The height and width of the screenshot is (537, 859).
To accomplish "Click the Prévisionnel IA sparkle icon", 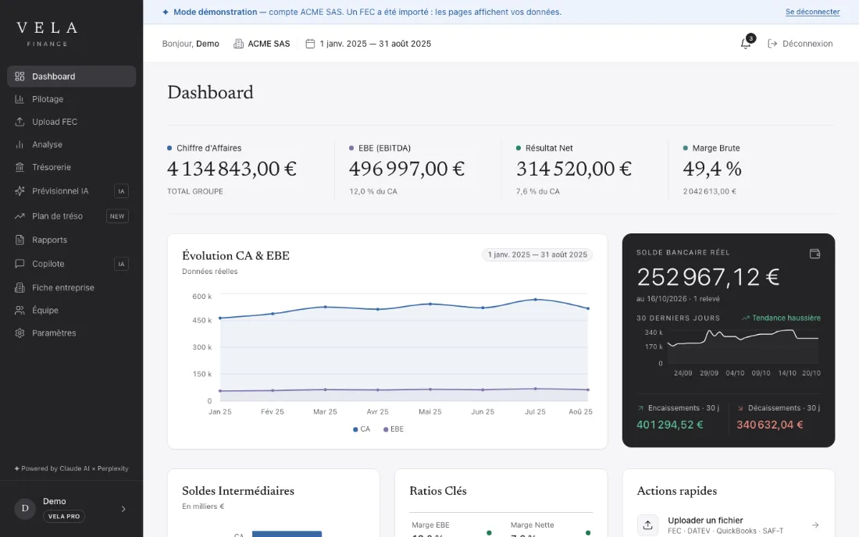I will 20,191.
